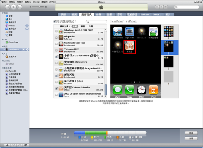The image size is (203, 148).
Task: Collapse the playlists section triangle
Action: [x=2, y=68]
